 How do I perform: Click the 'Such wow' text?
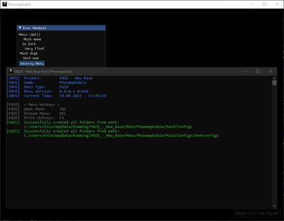click(31, 58)
